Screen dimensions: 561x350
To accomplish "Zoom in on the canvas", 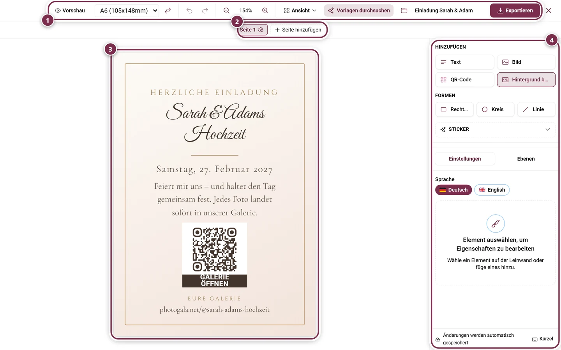I will click(265, 10).
